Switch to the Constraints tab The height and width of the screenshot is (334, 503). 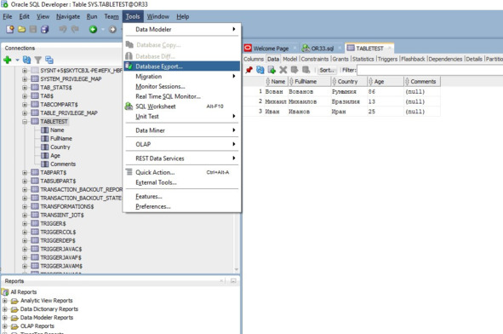(x=314, y=59)
